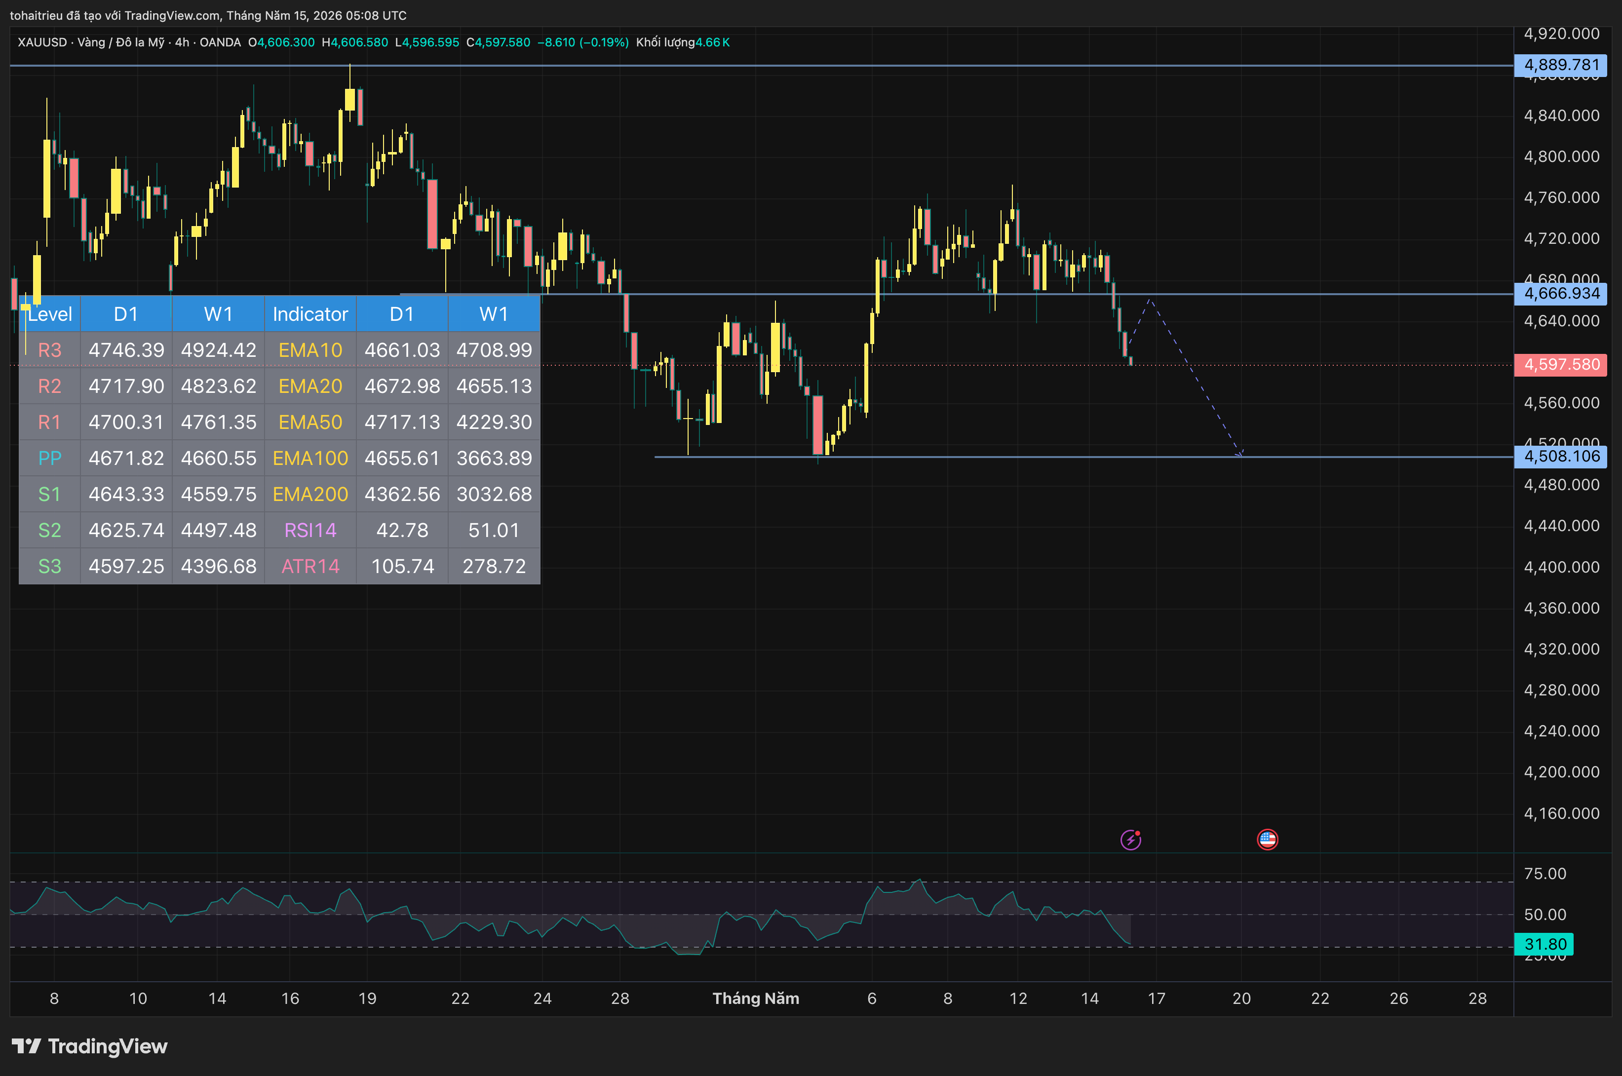Click the 4,840.000 price scale label
Image resolution: width=1622 pixels, height=1076 pixels.
pos(1561,115)
